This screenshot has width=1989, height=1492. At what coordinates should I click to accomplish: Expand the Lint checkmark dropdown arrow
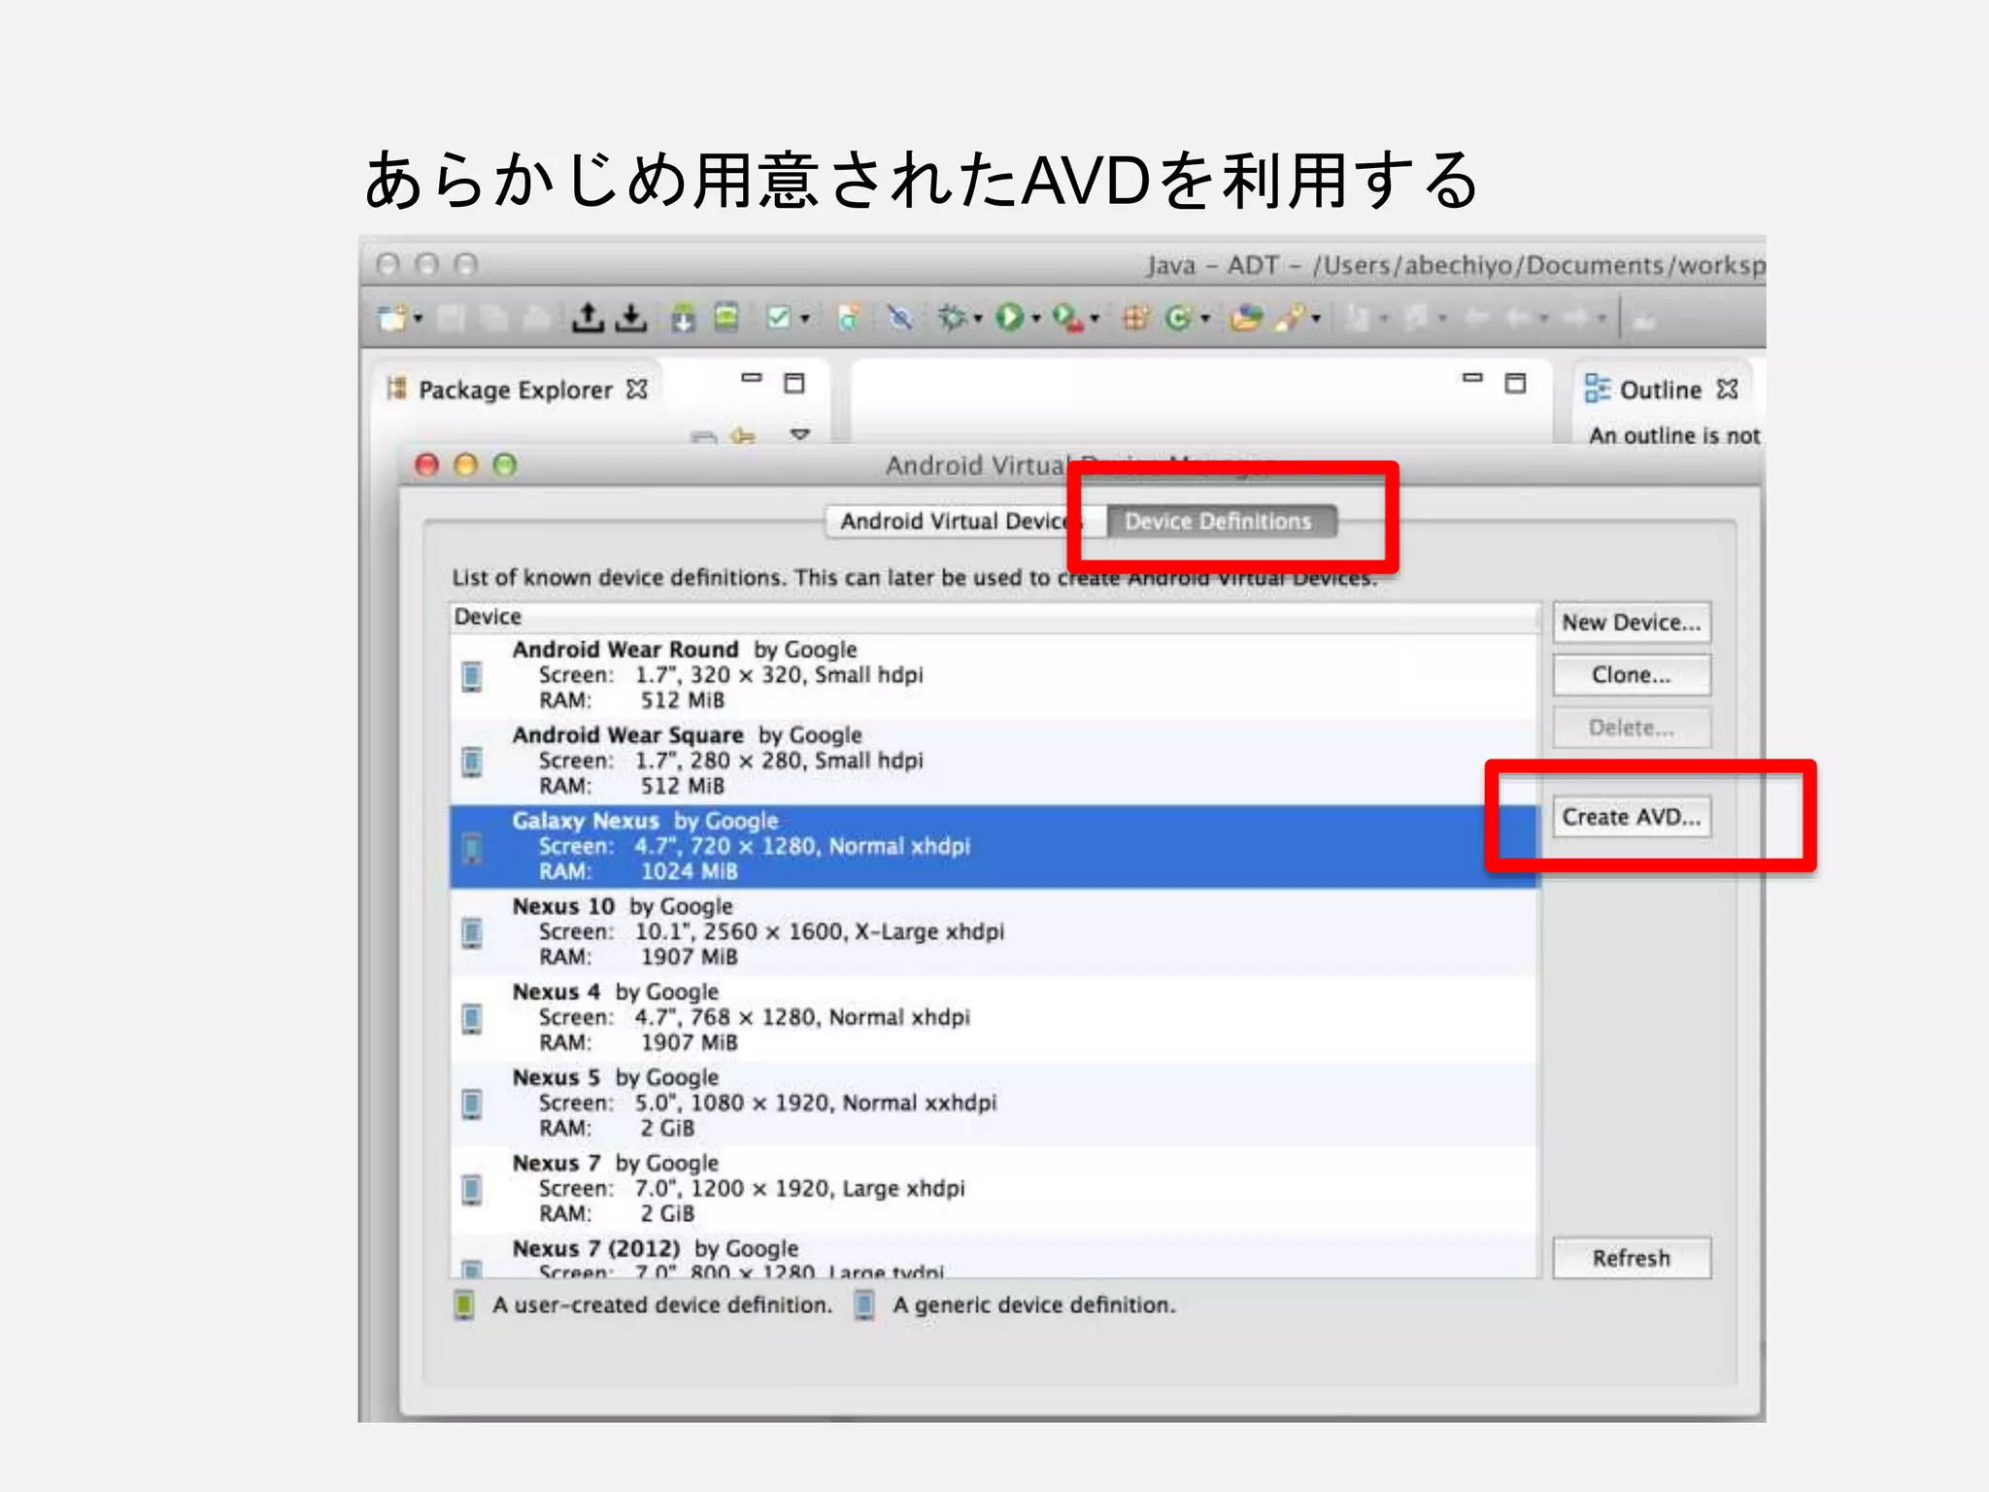click(x=804, y=319)
